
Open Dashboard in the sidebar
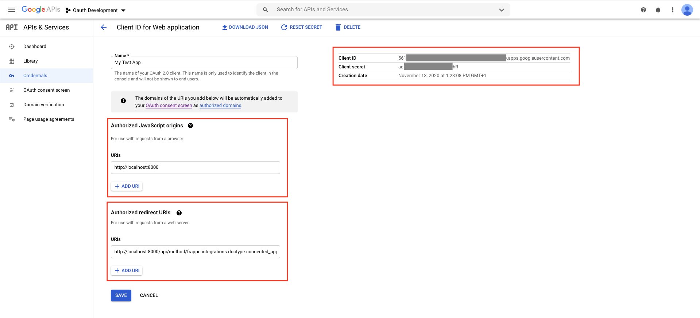click(x=46, y=47)
